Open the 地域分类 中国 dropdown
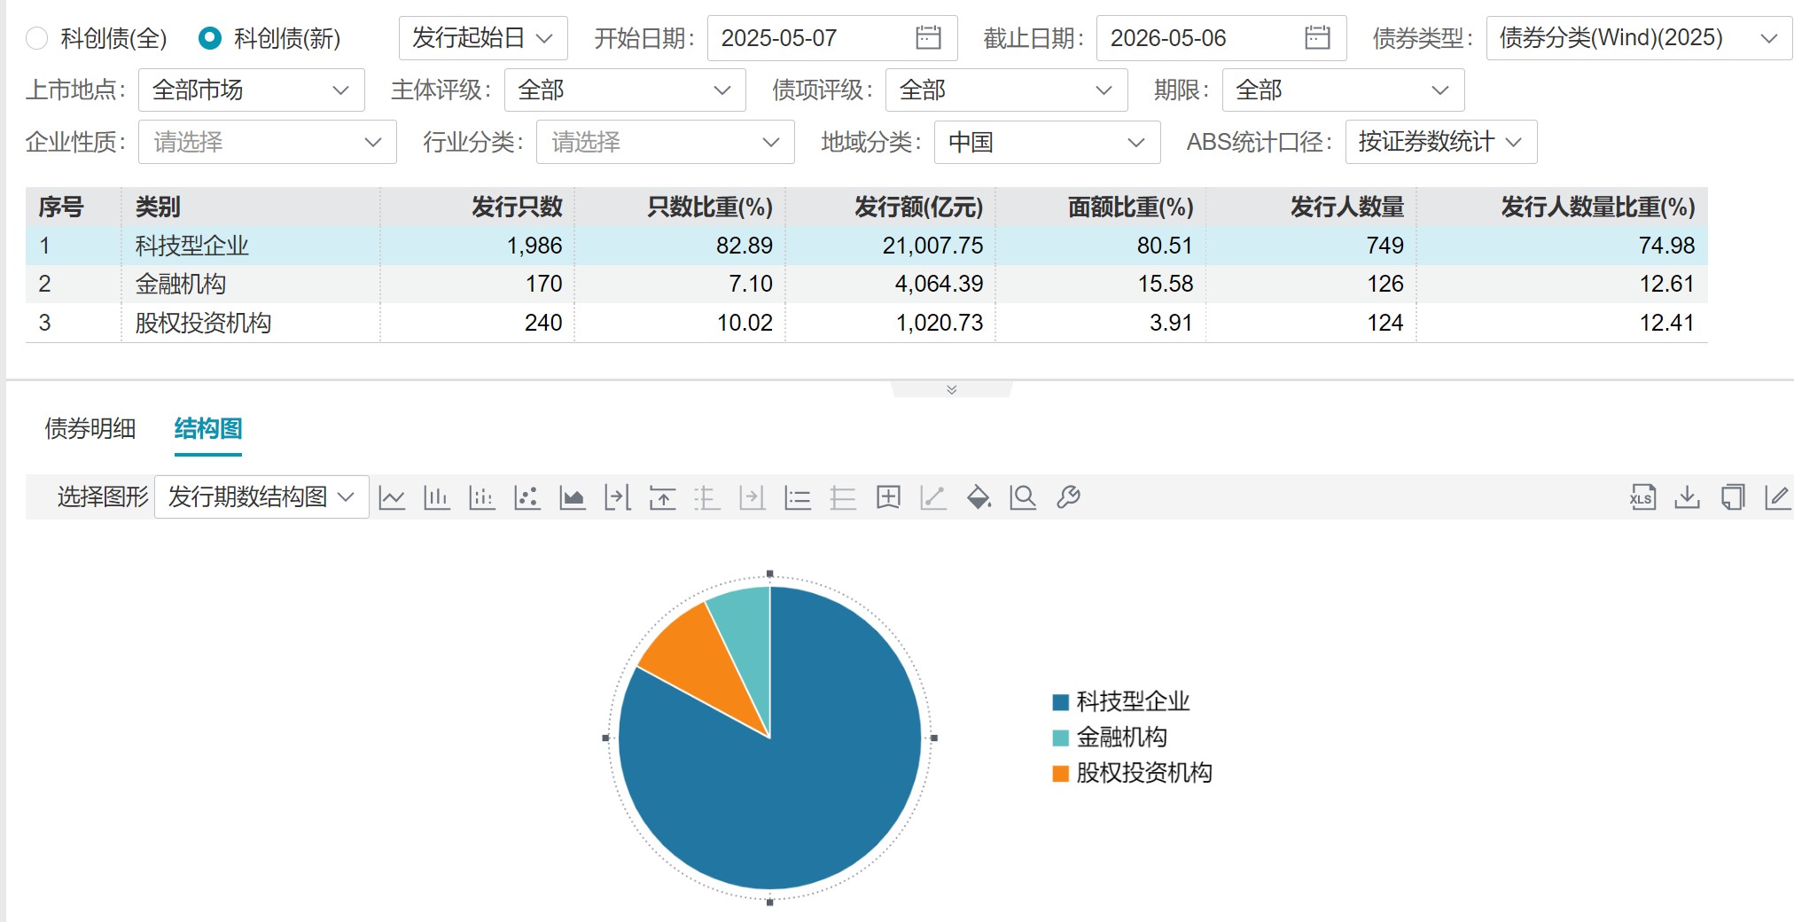The width and height of the screenshot is (1794, 922). (x=1048, y=143)
